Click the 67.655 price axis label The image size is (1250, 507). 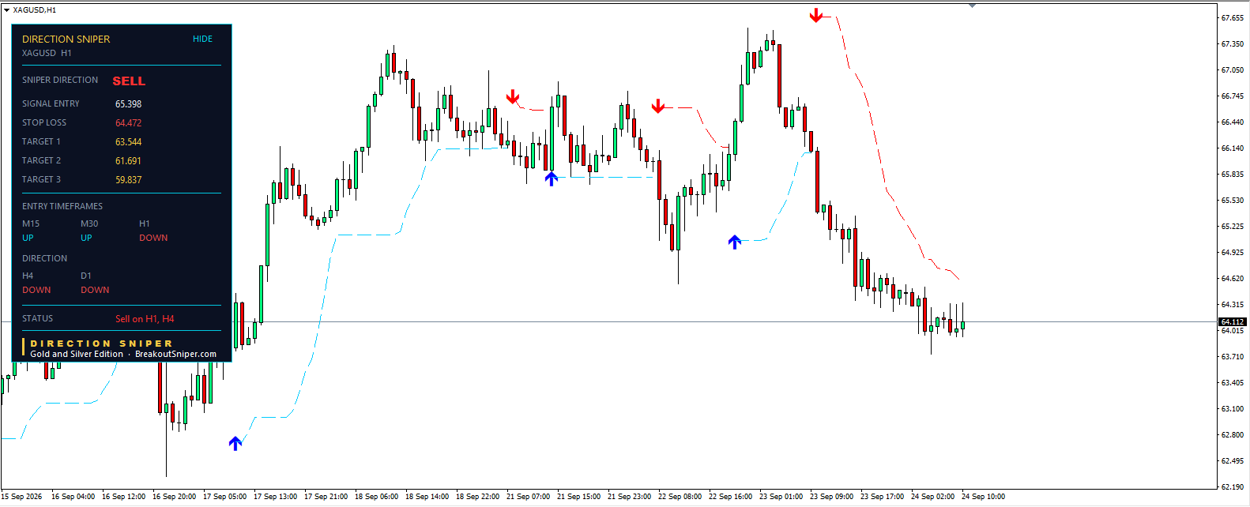pyautogui.click(x=1233, y=17)
